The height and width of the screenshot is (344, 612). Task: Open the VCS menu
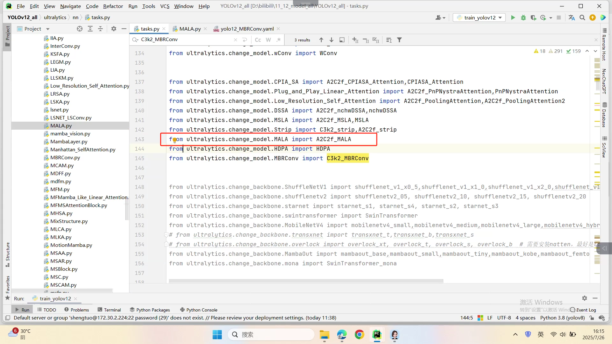165,6
